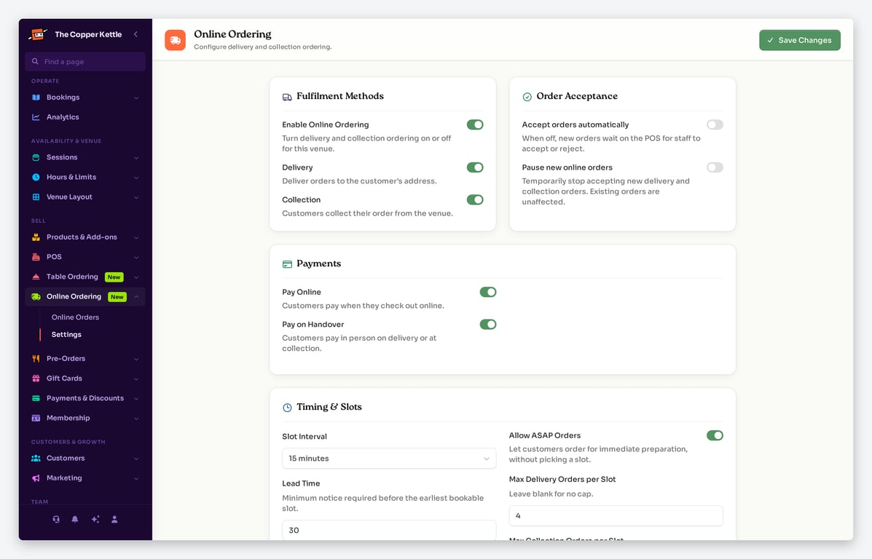Viewport: 872px width, 559px height.
Task: Click The Copper Kettle logo icon
Action: [38, 34]
